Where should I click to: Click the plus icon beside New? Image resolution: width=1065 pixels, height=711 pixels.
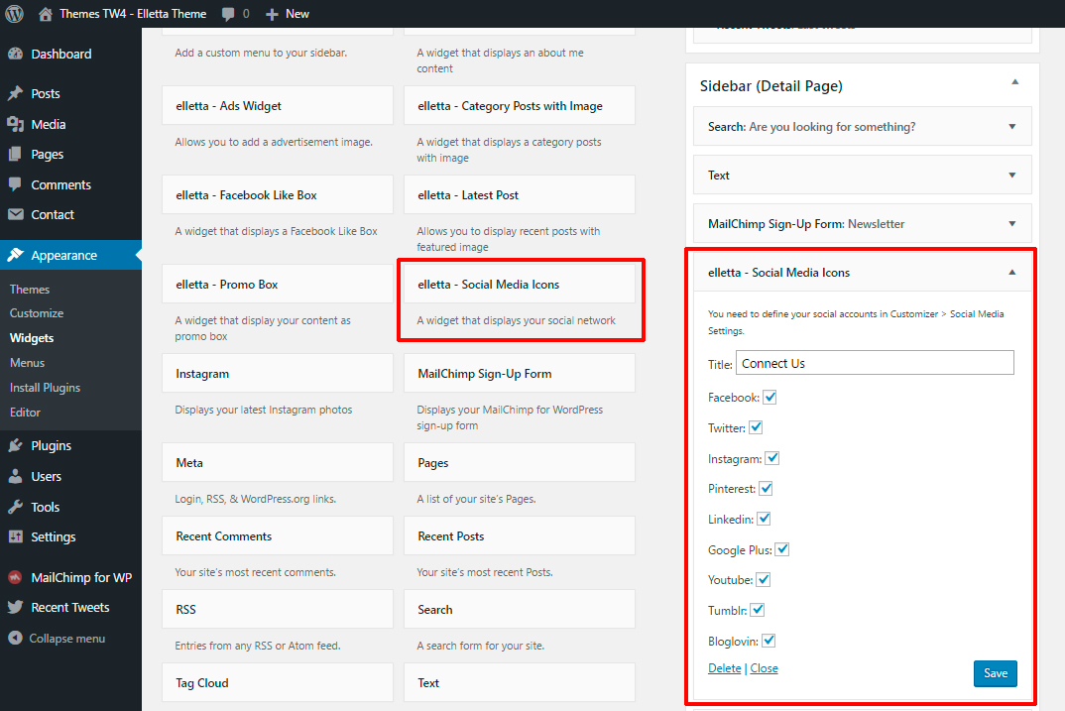[x=272, y=14]
